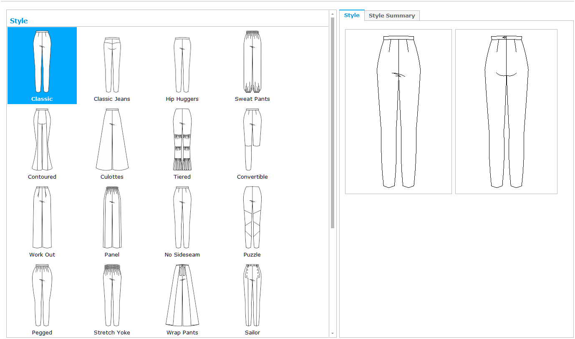575x339 pixels.
Task: Pick the No Sideseam pants icon
Action: 182,217
